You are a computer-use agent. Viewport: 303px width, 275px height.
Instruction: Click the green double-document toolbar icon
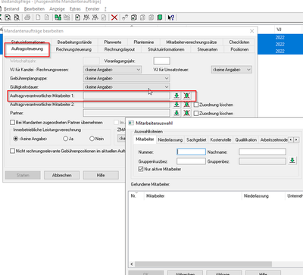(58, 17)
